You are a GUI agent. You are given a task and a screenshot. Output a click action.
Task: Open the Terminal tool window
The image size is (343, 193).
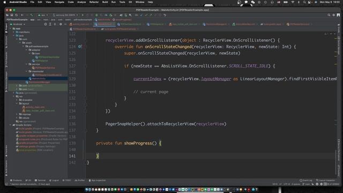click(40, 180)
